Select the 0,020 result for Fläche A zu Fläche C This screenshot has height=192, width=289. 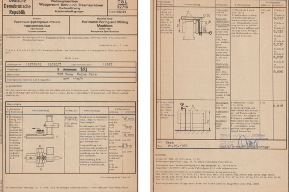pos(278,31)
